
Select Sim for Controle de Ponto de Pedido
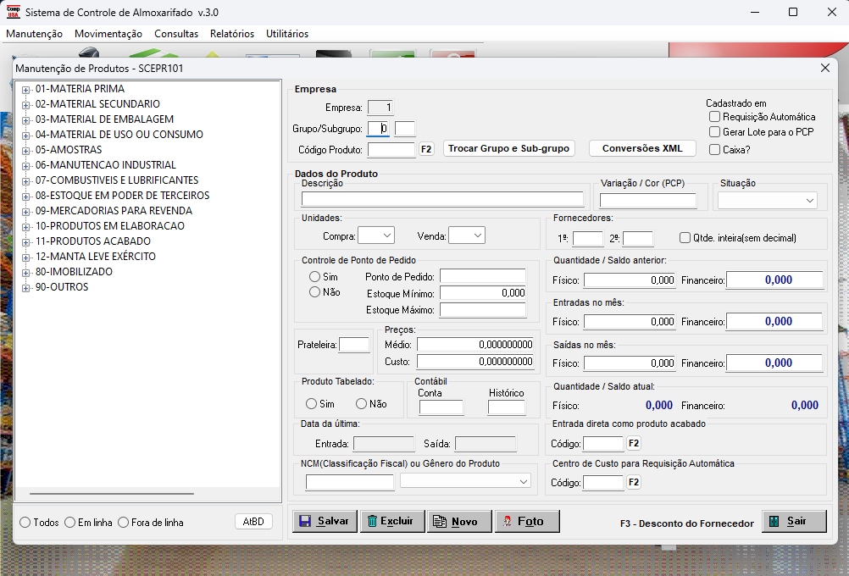314,277
